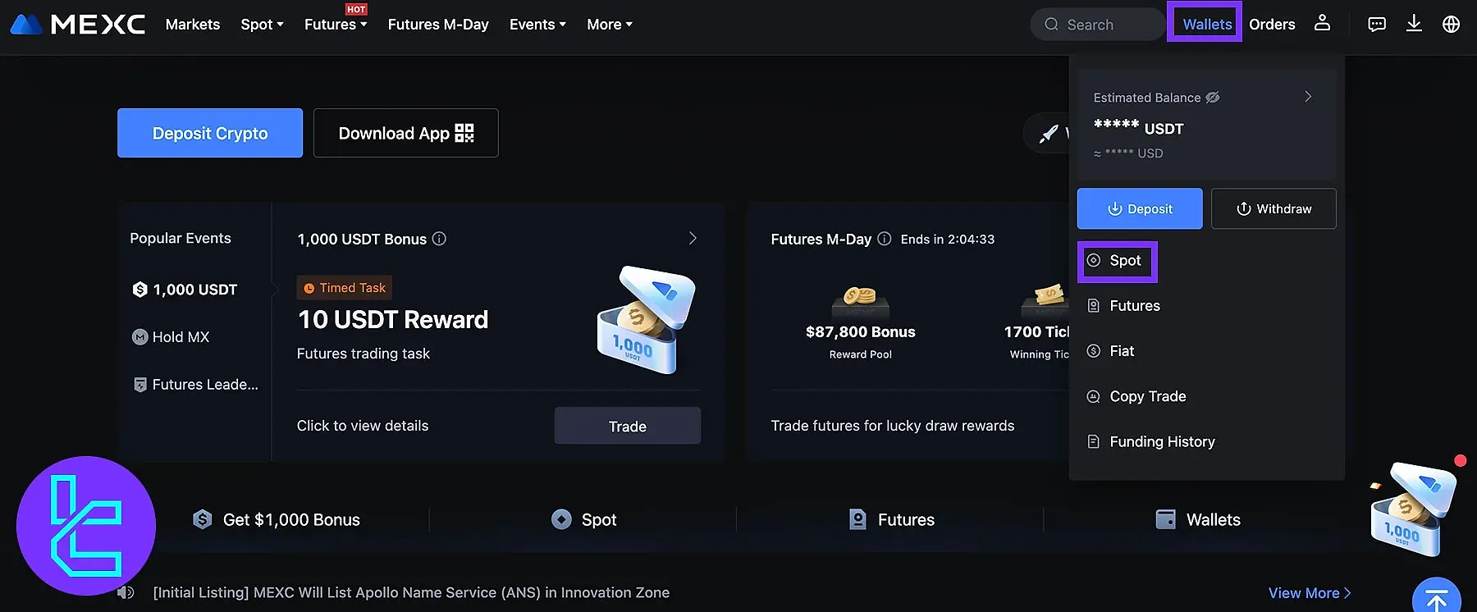Image resolution: width=1477 pixels, height=612 pixels.
Task: Click the Withdraw button
Action: (x=1274, y=209)
